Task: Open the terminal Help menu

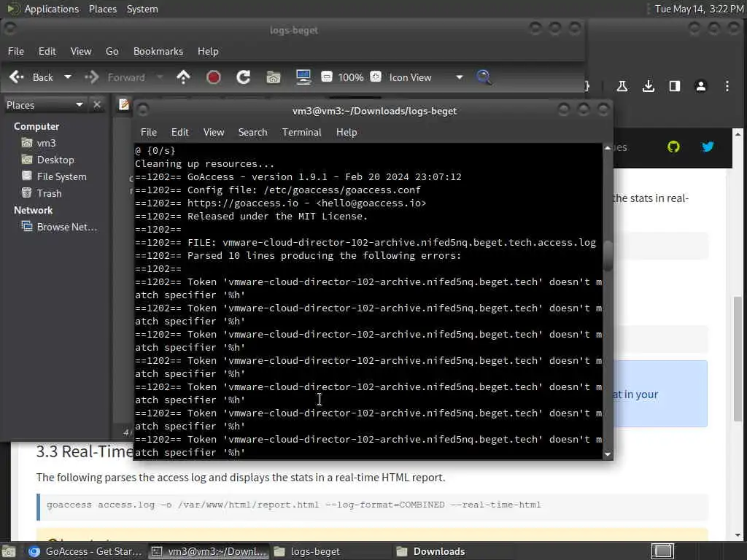Action: coord(347,132)
